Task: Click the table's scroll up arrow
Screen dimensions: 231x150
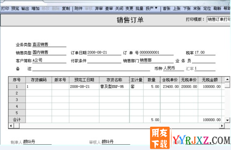Action: click(227, 80)
